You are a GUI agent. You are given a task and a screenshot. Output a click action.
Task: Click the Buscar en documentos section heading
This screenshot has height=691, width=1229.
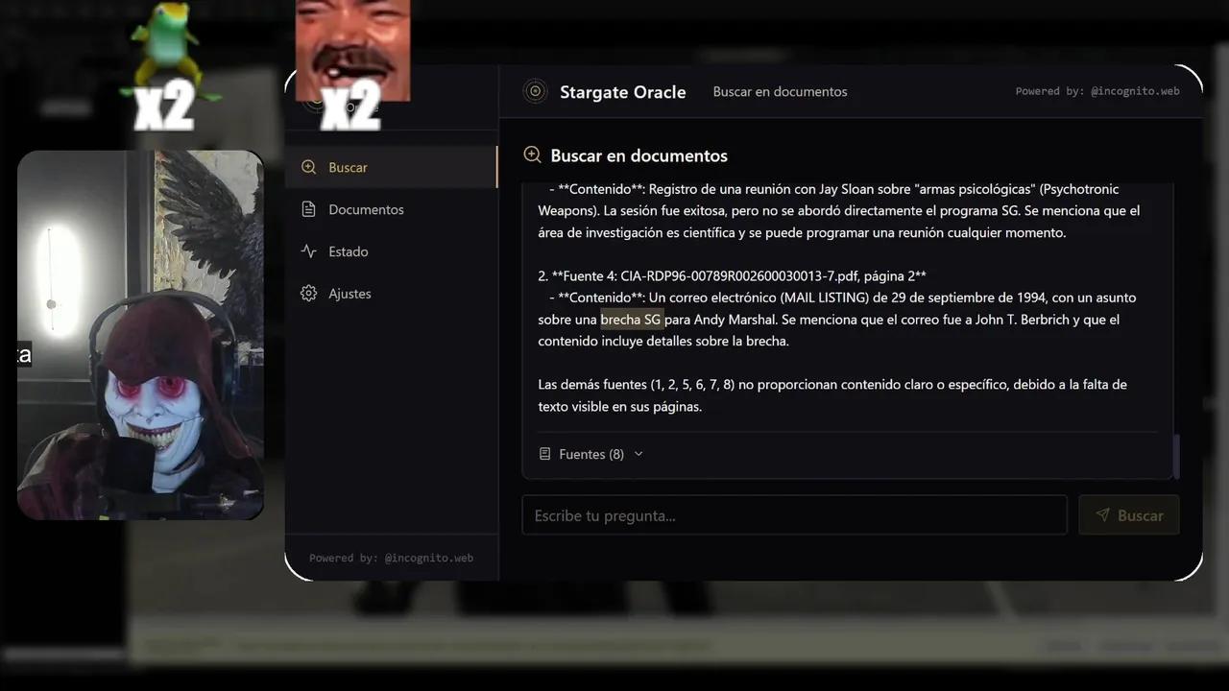point(639,155)
